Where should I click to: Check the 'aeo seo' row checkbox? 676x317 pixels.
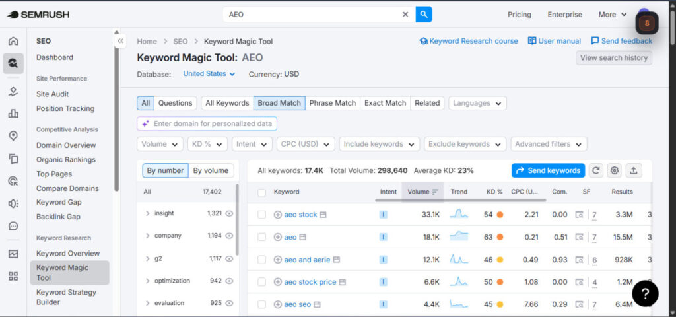[x=261, y=304]
